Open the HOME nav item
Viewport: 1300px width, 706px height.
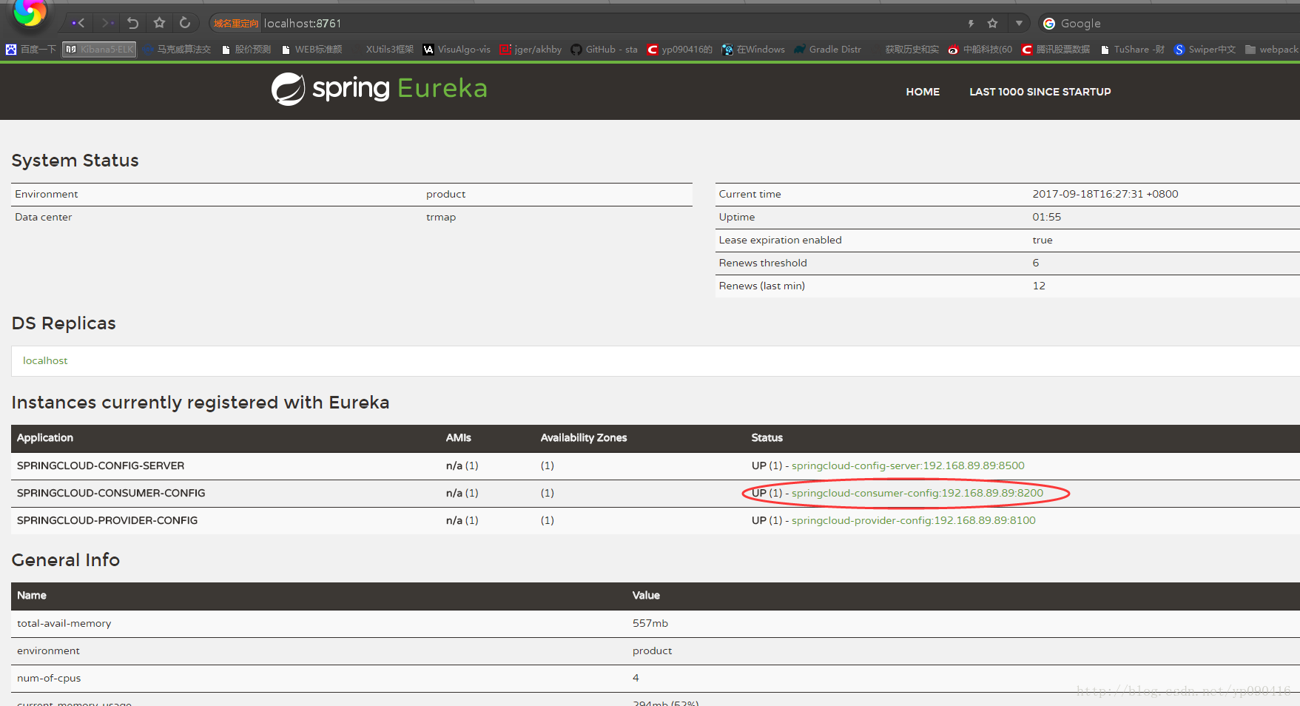[x=923, y=92]
